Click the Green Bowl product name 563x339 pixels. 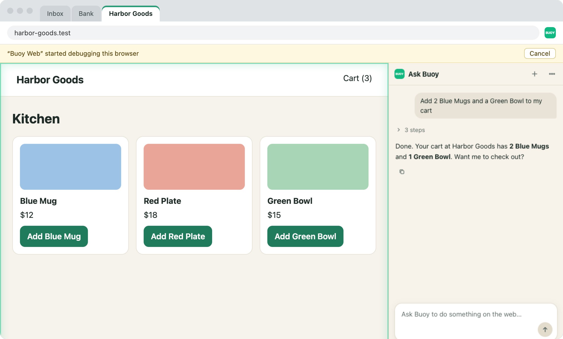(x=290, y=201)
